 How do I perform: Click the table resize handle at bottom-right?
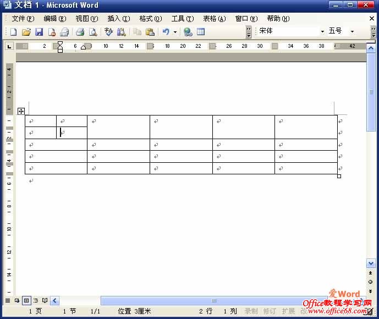(339, 176)
